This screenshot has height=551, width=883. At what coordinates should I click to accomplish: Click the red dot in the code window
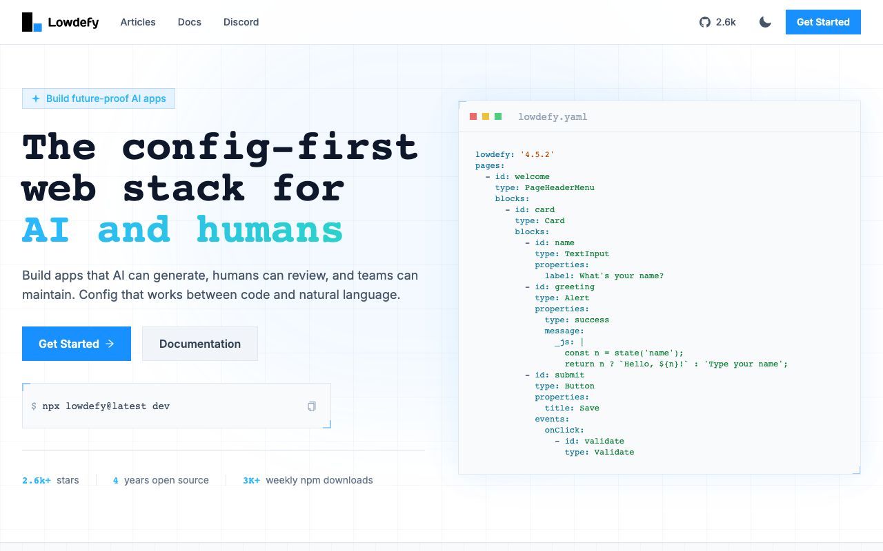(473, 116)
